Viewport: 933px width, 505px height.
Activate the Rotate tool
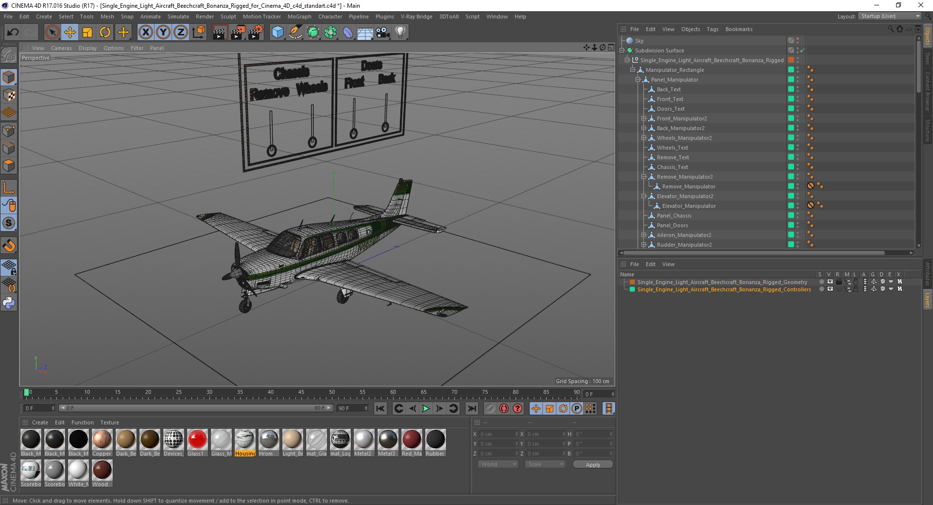click(105, 33)
